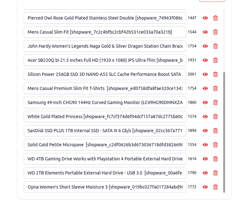The height and width of the screenshot is (202, 252).
Task: Delete the WD 2TB Elements Portable row
Action: 215,173
